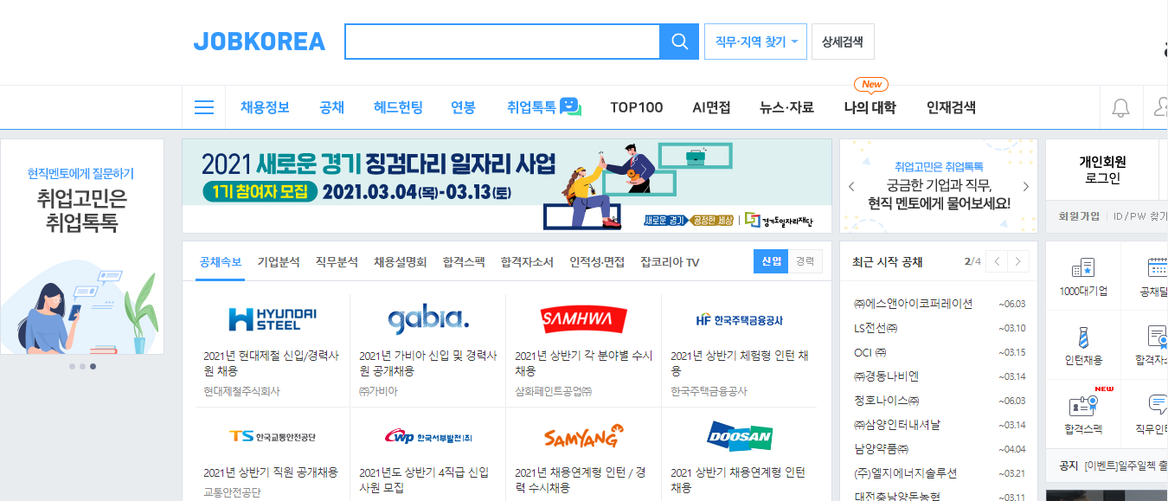Open OCI ㈜ recruitment entry

pos(870,352)
